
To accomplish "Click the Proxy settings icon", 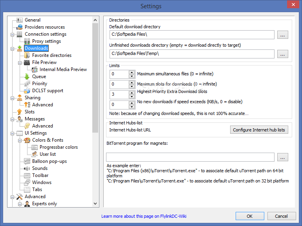I will (27, 41).
